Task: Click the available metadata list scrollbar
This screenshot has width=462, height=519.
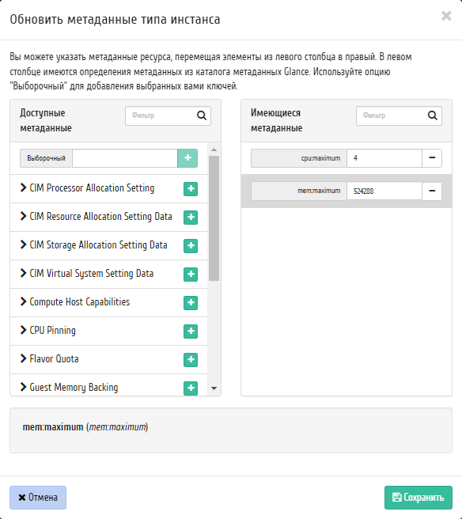Action: (x=214, y=218)
